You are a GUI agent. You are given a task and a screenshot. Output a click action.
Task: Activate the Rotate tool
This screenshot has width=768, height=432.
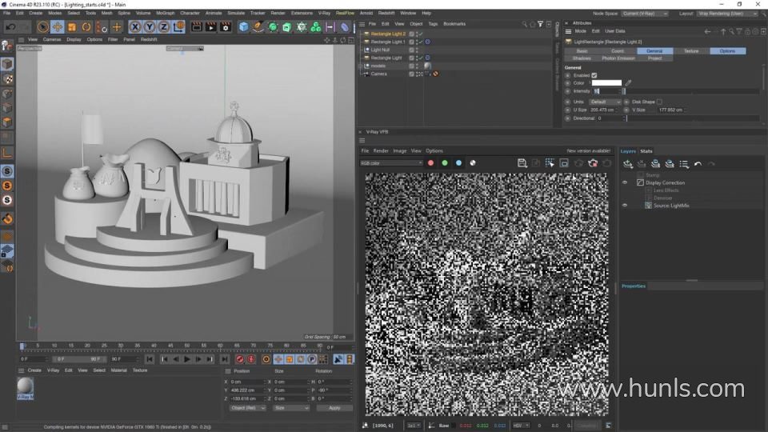(x=86, y=27)
